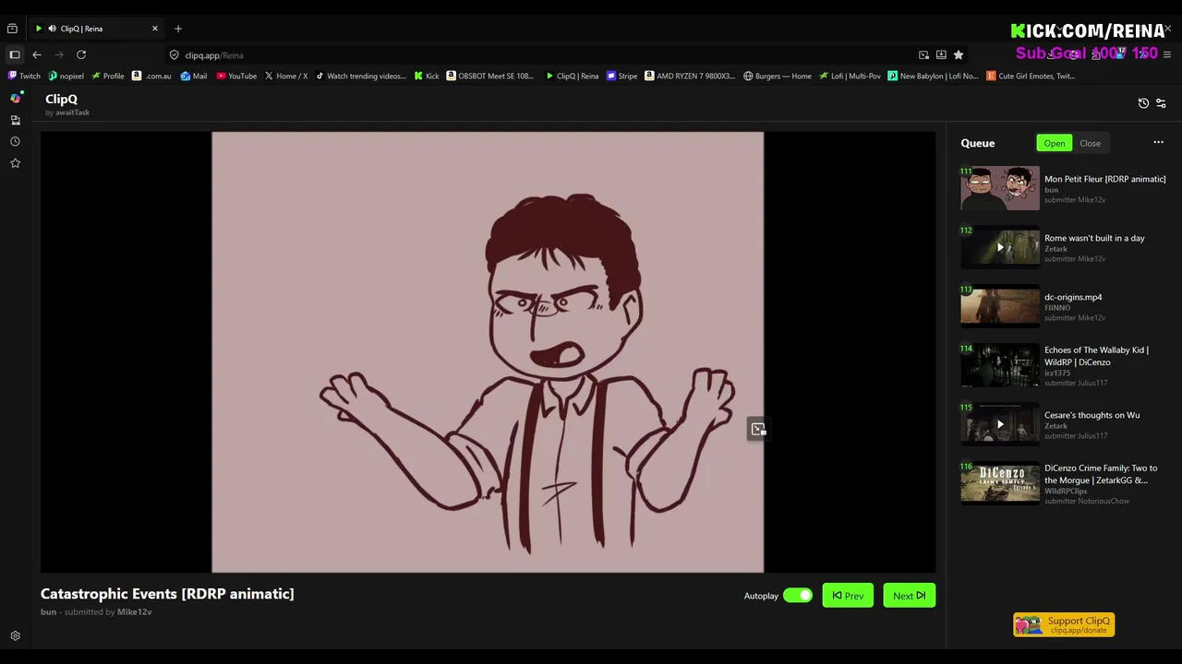This screenshot has height=664, width=1182.
Task: Open sidebar history clock icon
Action: [15, 141]
